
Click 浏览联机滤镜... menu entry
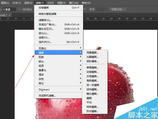pyautogui.click(x=59, y=95)
